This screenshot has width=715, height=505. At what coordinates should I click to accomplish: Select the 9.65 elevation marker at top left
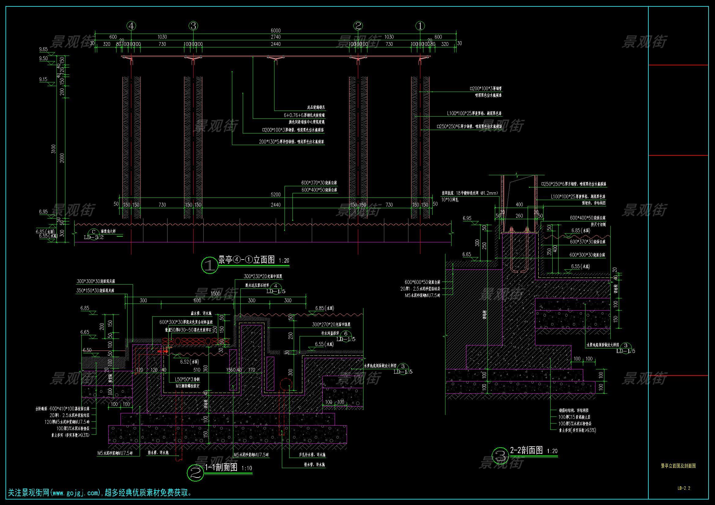click(x=43, y=49)
